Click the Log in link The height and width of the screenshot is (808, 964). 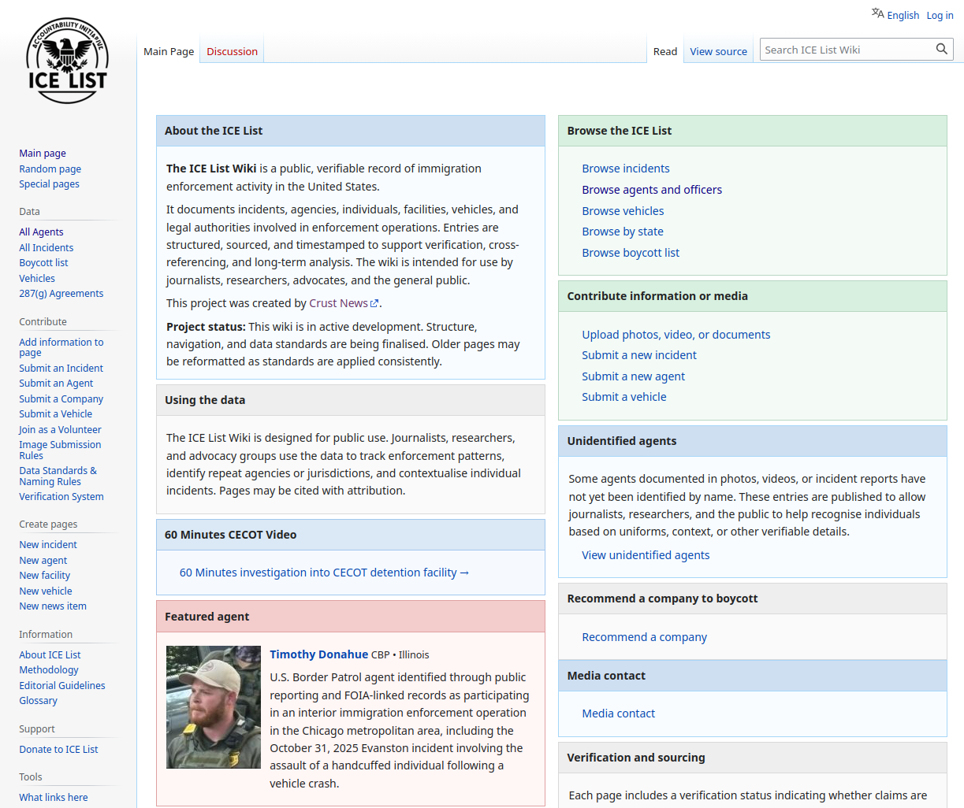coord(940,15)
